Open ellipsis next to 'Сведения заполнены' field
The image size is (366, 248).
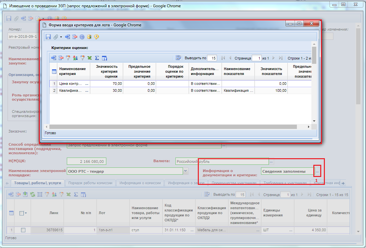(317, 171)
